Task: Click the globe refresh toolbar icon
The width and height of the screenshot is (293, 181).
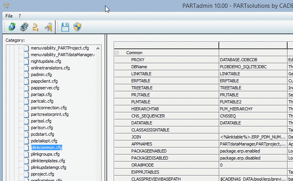Action: tap(12, 27)
